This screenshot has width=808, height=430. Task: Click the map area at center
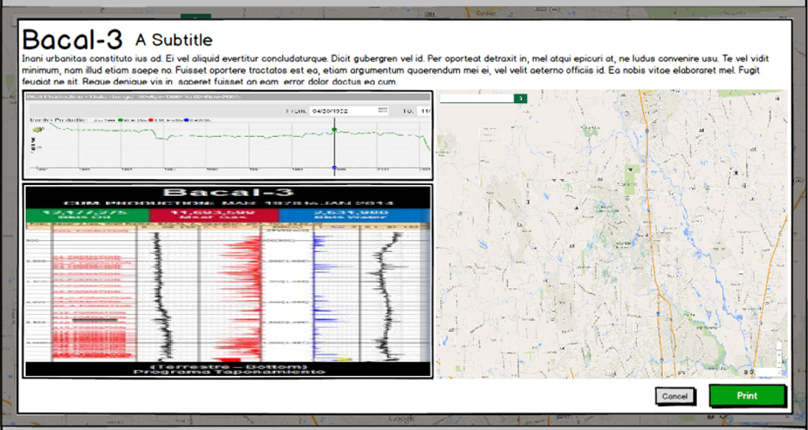tap(612, 234)
